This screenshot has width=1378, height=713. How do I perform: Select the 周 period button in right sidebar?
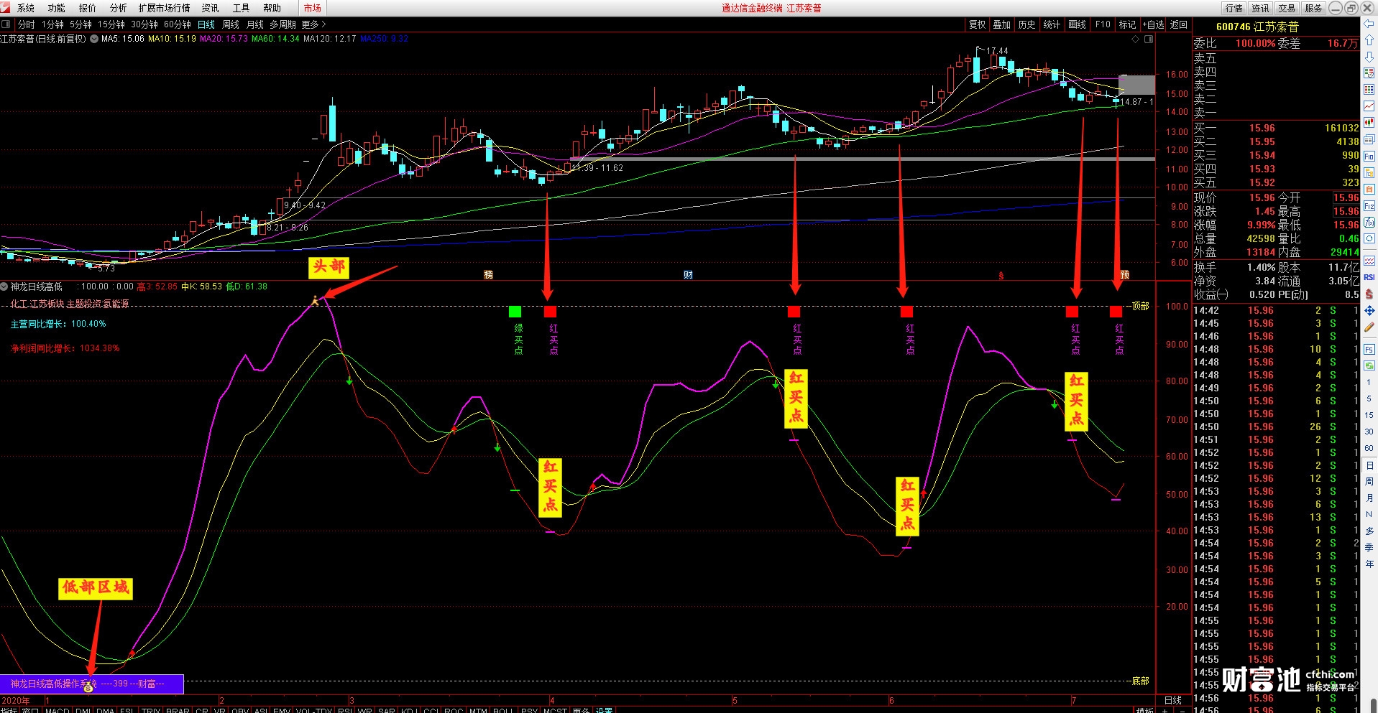click(x=1369, y=481)
